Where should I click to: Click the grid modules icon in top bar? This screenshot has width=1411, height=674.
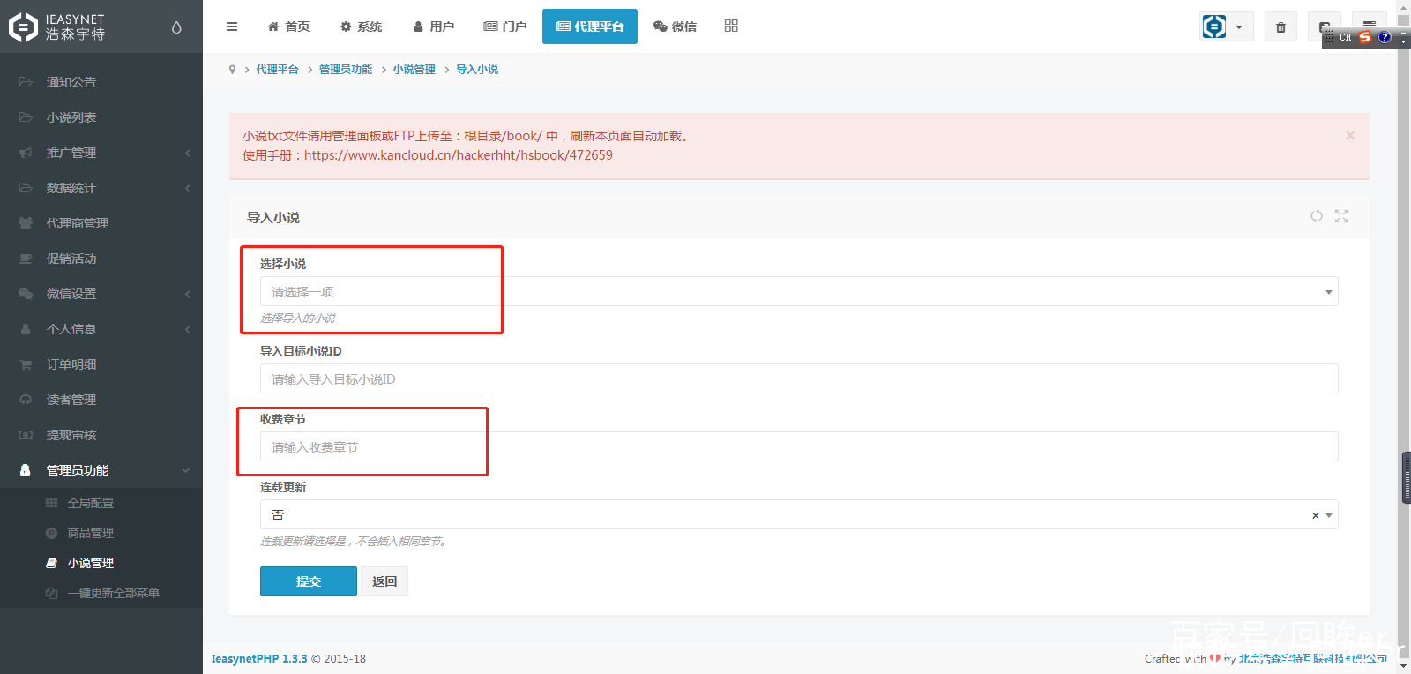click(x=731, y=26)
